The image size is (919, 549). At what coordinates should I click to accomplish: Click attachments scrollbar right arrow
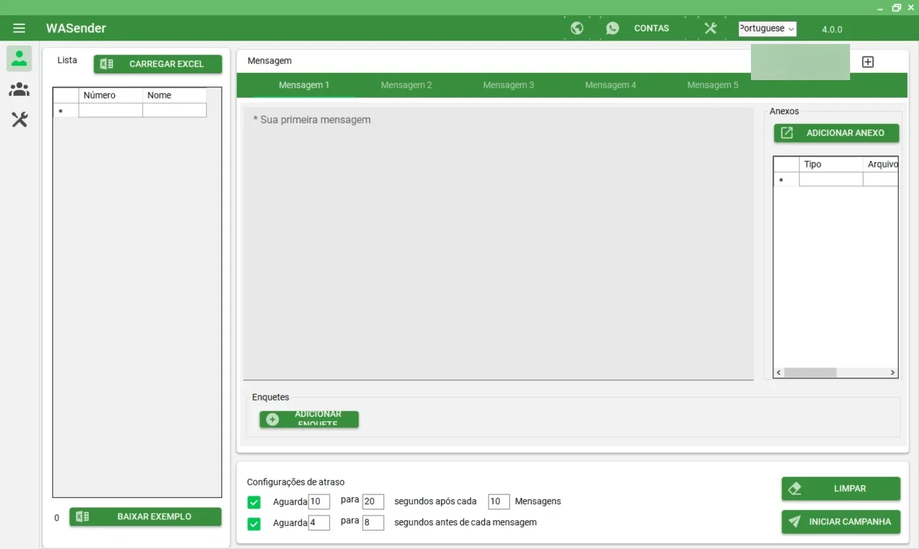point(893,372)
